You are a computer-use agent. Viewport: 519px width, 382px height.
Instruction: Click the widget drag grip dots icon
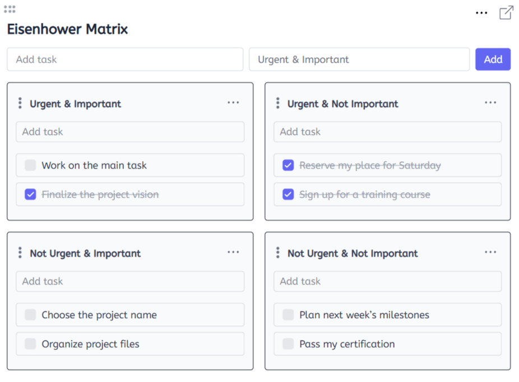(10, 9)
